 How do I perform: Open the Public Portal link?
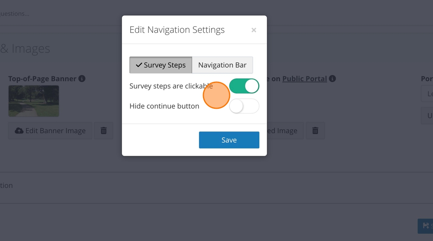pyautogui.click(x=305, y=79)
